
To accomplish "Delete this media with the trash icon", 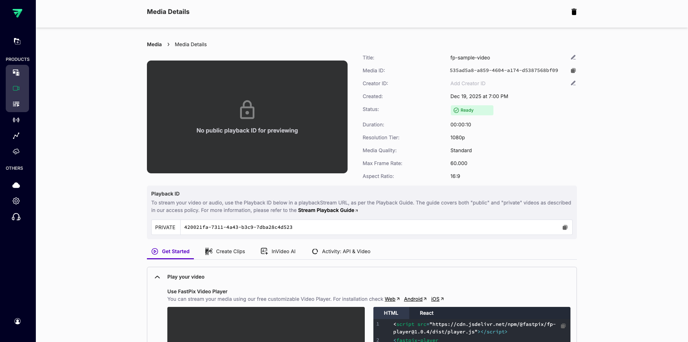I will click(574, 12).
